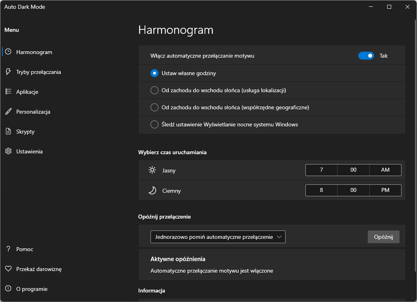Open hour picker for Ciemny time
The height and width of the screenshot is (302, 417).
321,190
